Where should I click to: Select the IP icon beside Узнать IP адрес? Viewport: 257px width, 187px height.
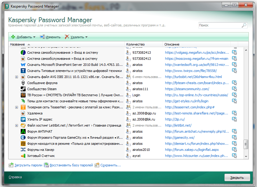23,119
